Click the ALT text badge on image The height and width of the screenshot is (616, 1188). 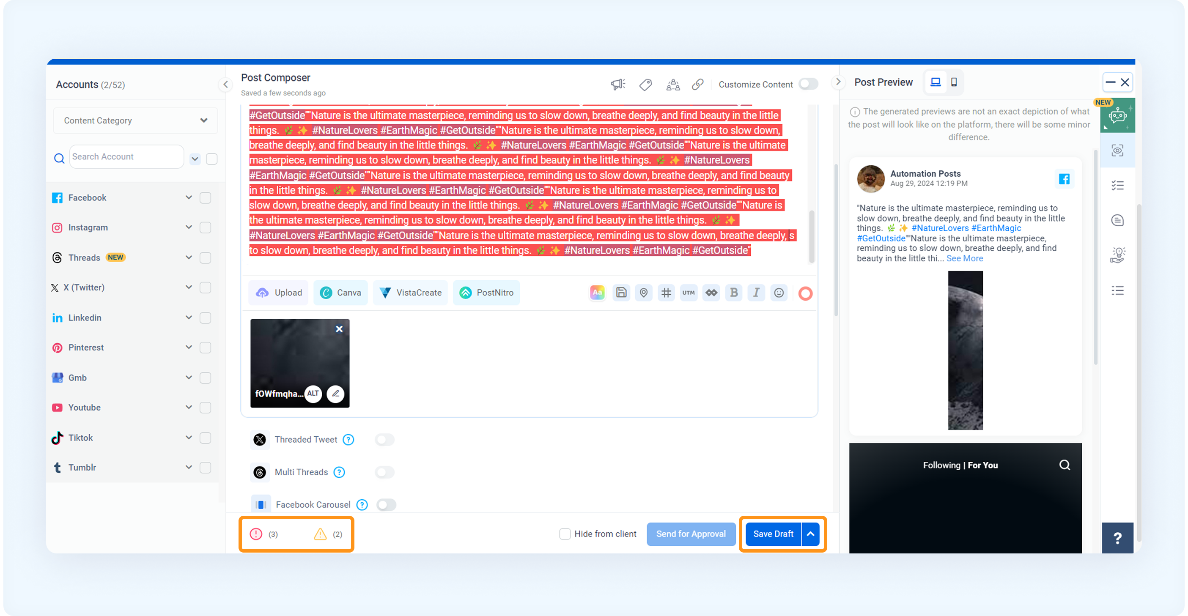click(x=313, y=394)
